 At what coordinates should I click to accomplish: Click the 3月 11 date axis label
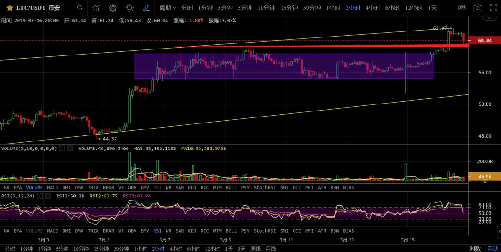tap(286, 240)
